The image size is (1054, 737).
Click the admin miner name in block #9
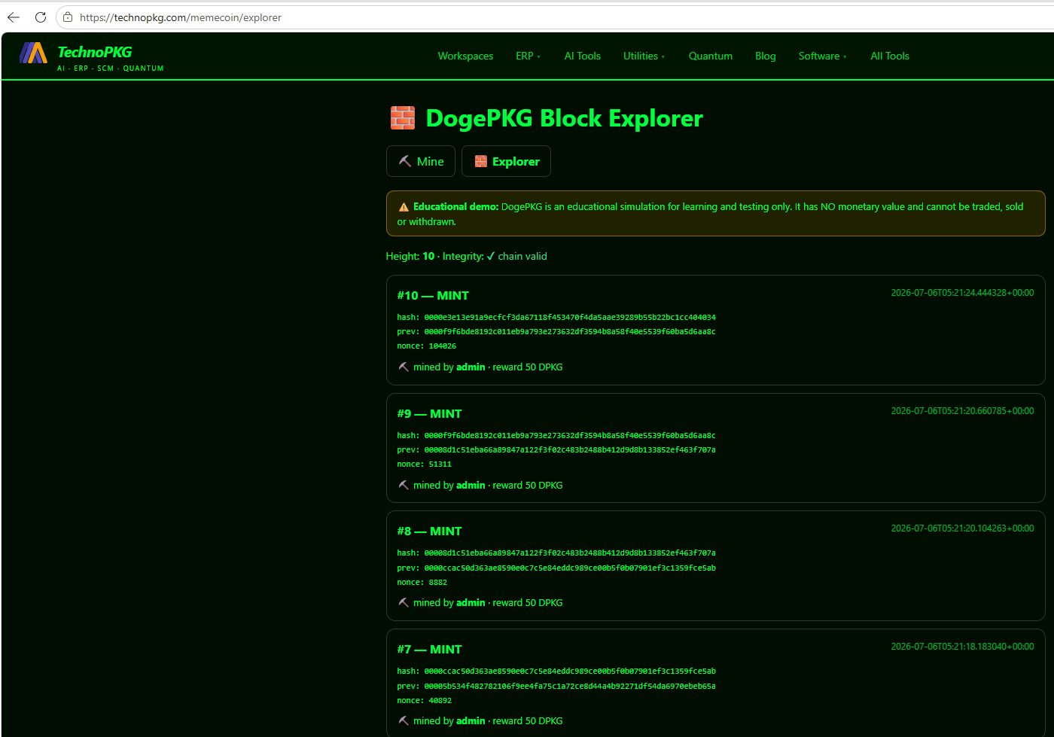[471, 486]
